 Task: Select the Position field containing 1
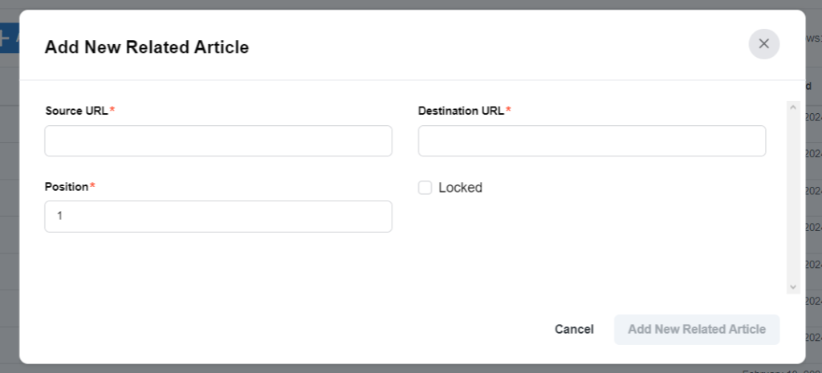click(218, 217)
